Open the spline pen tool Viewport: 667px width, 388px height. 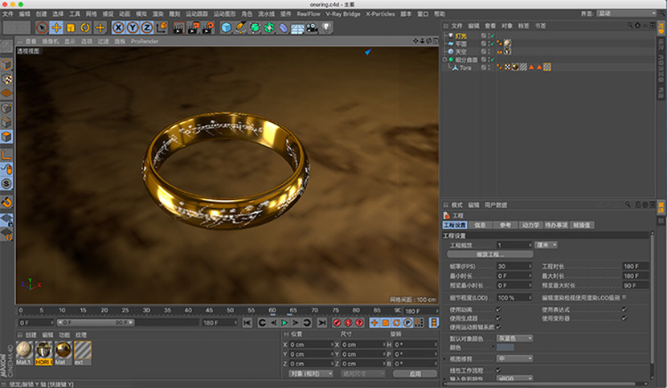(x=241, y=28)
